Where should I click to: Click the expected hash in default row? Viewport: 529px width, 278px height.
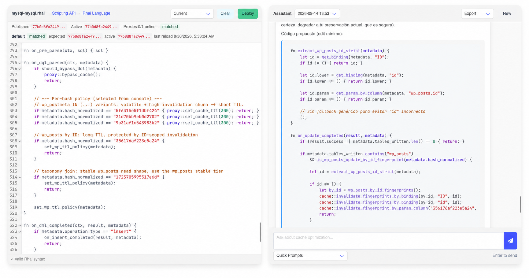[84, 36]
